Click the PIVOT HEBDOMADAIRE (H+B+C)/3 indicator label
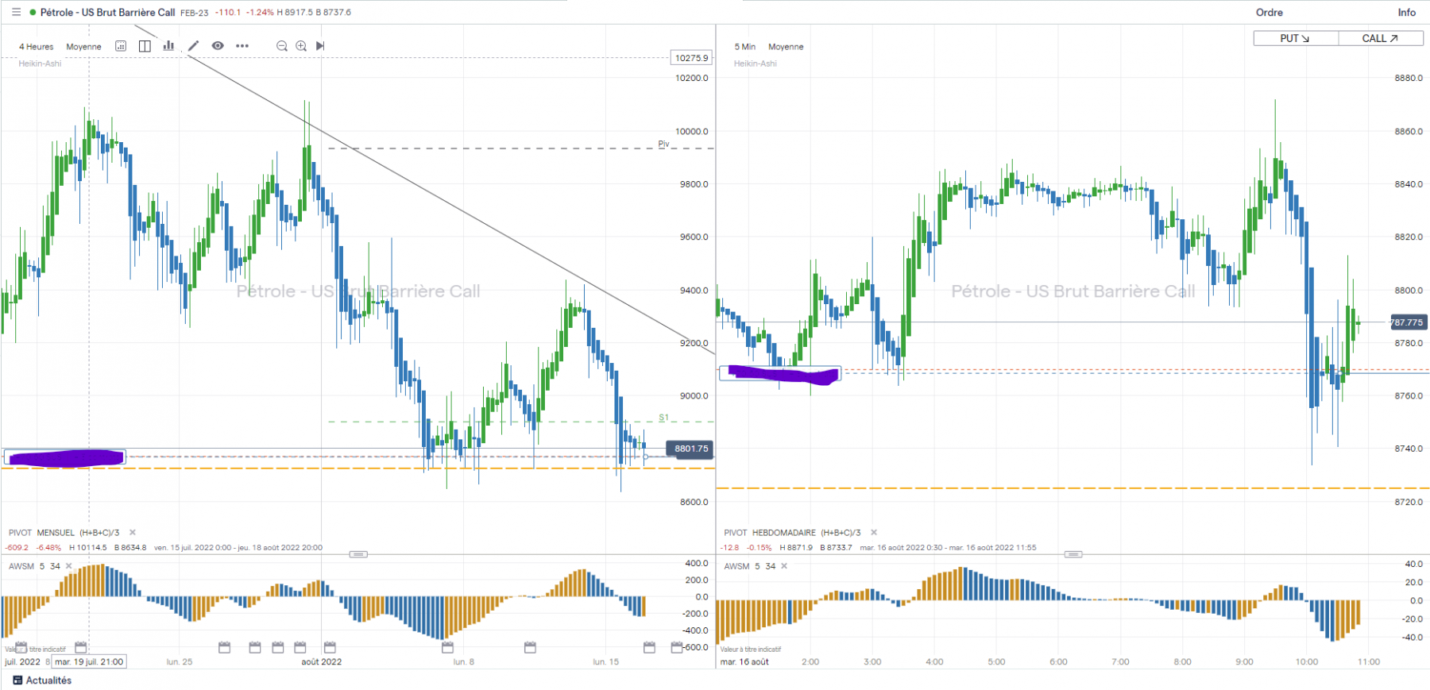This screenshot has height=690, width=1430. click(x=792, y=533)
